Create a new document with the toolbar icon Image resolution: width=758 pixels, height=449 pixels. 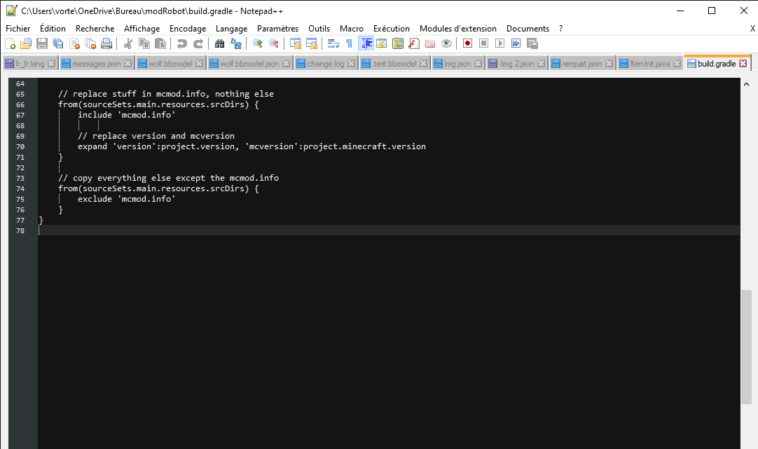[x=10, y=43]
